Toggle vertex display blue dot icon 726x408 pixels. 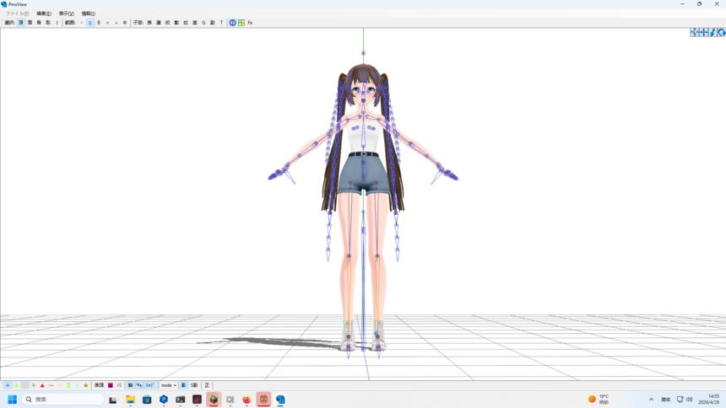[8, 385]
